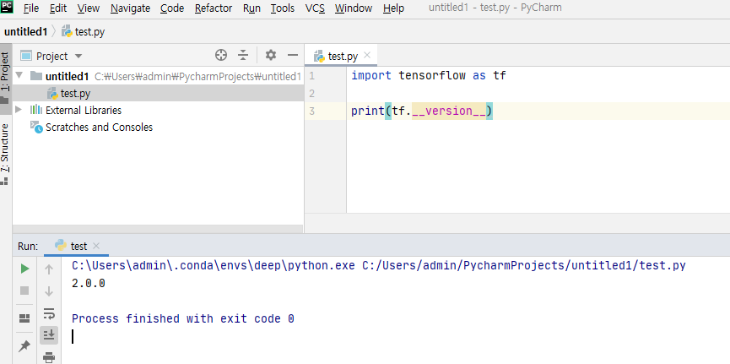This screenshot has width=730, height=364.
Task: Click on __version__ in the code
Action: point(449,111)
